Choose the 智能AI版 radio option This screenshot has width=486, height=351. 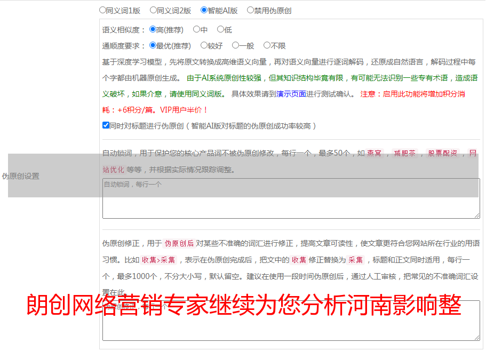tap(204, 10)
